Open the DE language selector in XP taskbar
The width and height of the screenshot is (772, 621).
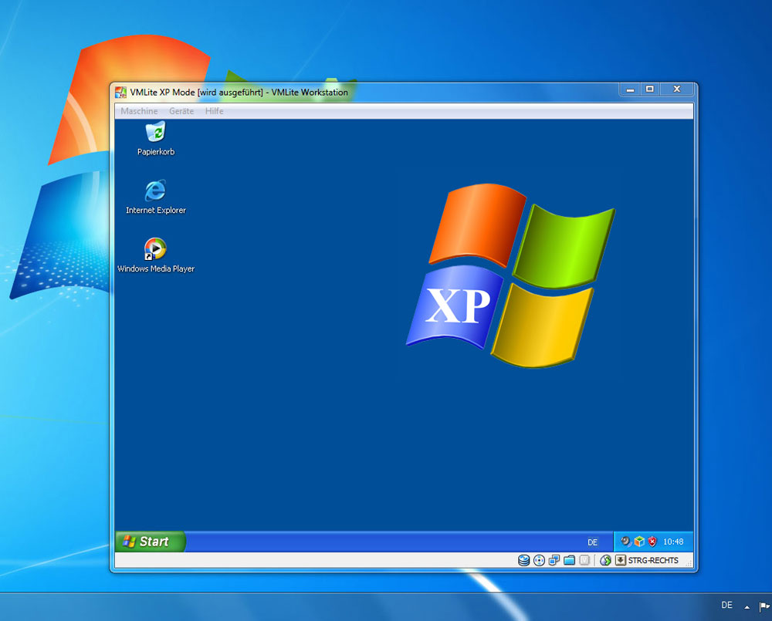592,542
